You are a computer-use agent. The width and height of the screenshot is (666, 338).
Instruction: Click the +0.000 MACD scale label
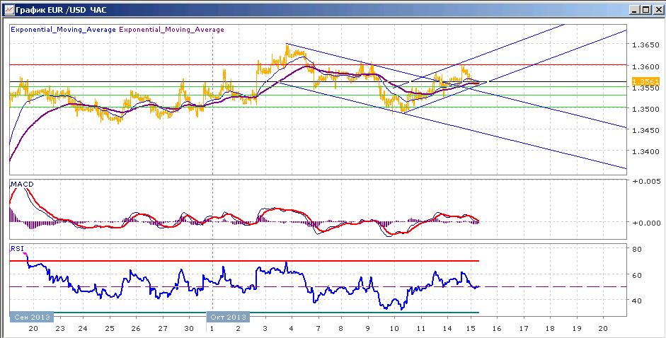646,223
